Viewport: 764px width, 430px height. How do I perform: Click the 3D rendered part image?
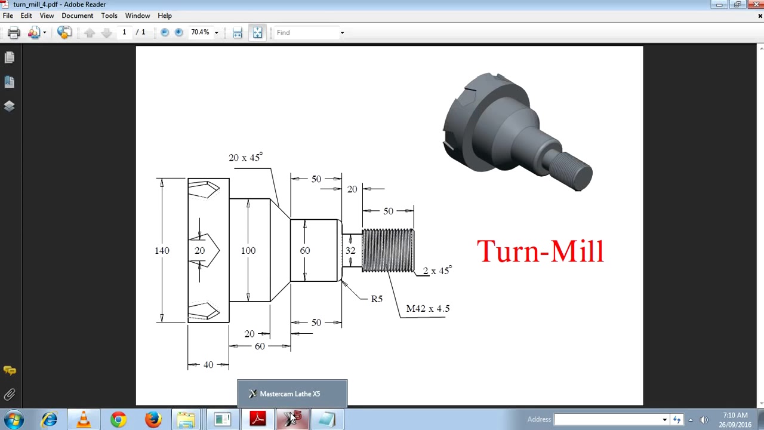(517, 131)
